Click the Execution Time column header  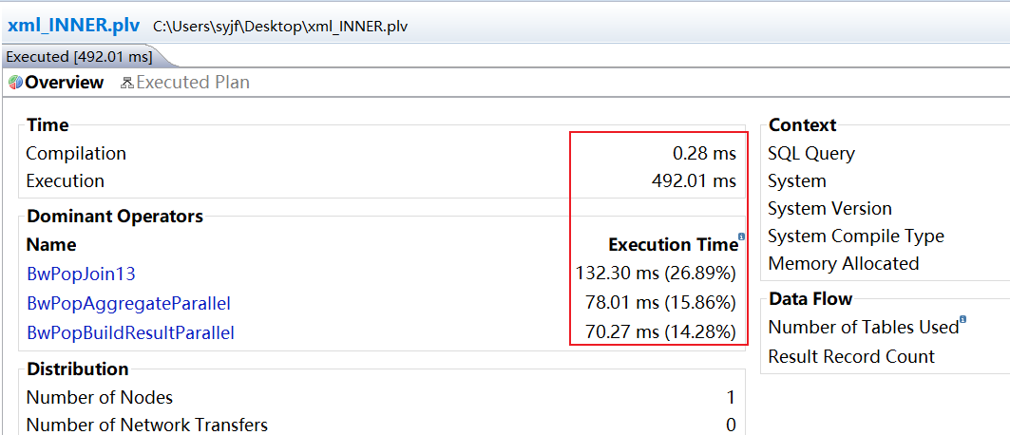pyautogui.click(x=673, y=244)
